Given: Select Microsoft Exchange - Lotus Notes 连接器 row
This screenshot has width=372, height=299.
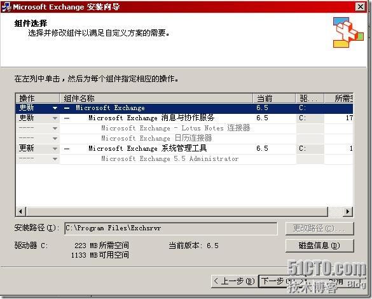Looking at the screenshot, I should [x=184, y=129].
